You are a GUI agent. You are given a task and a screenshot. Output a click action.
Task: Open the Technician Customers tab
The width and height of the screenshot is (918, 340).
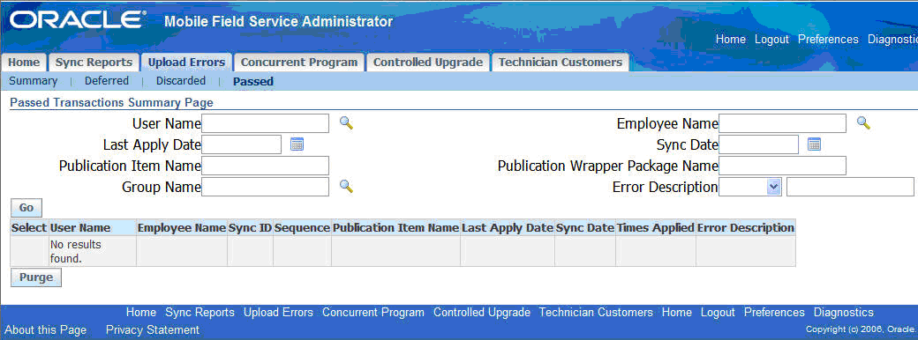point(561,63)
